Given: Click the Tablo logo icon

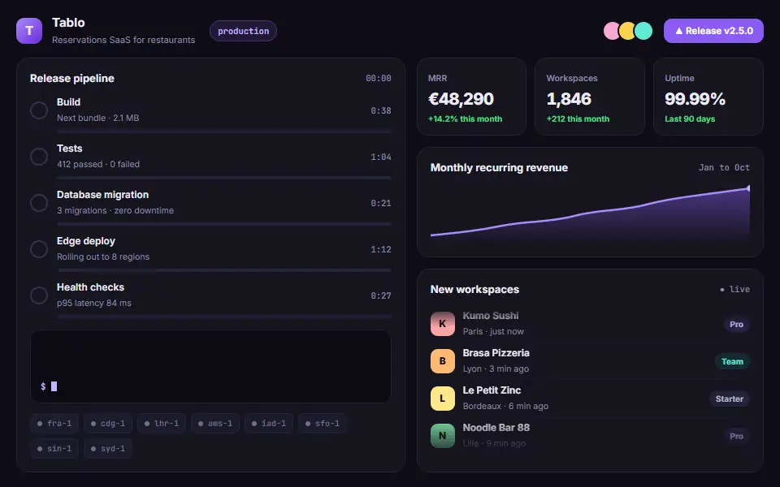Looking at the screenshot, I should point(29,31).
